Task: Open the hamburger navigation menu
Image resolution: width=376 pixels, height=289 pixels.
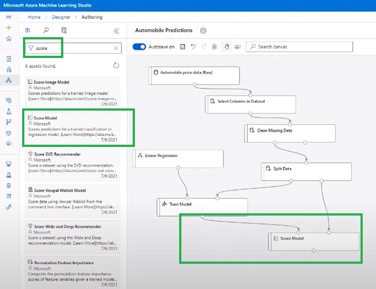Action: (x=9, y=17)
